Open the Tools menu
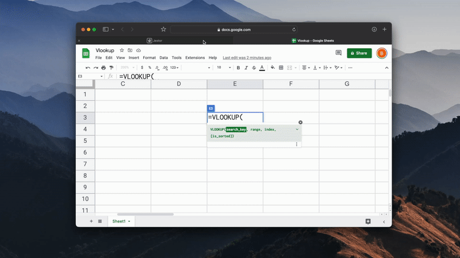The image size is (460, 258). (177, 58)
